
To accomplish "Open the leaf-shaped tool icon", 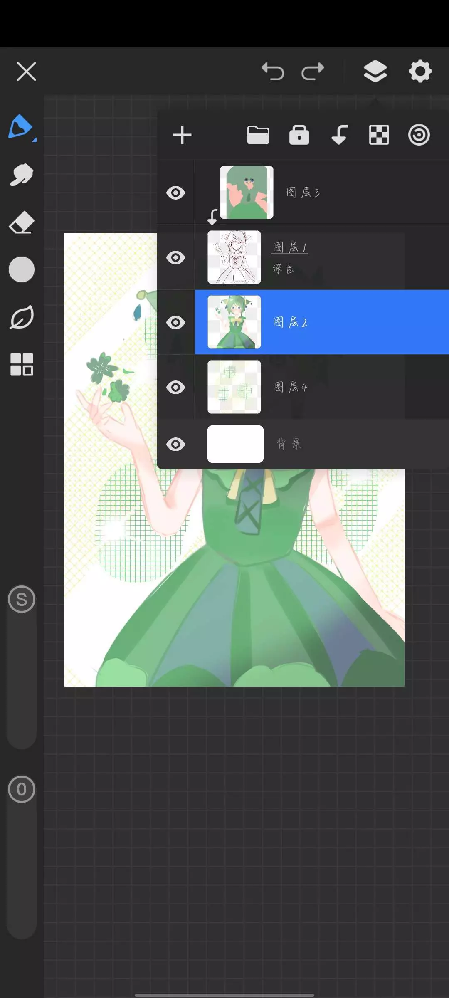I will (22, 317).
